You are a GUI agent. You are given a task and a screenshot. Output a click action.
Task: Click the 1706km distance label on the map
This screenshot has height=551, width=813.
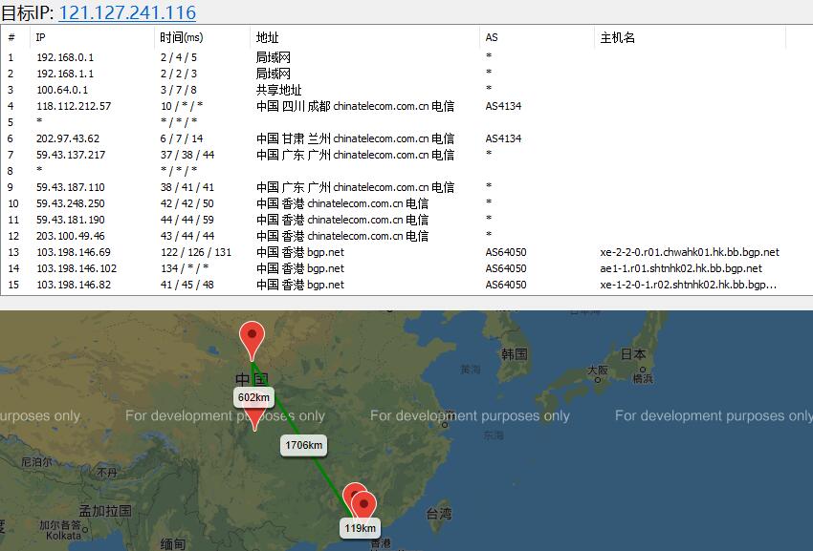click(304, 445)
